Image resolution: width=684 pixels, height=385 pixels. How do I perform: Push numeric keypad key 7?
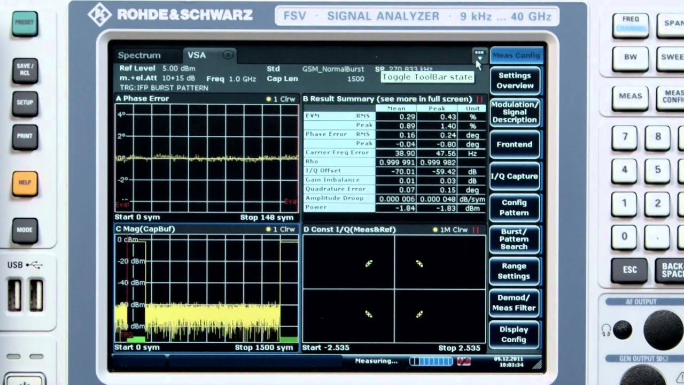pyautogui.click(x=625, y=137)
